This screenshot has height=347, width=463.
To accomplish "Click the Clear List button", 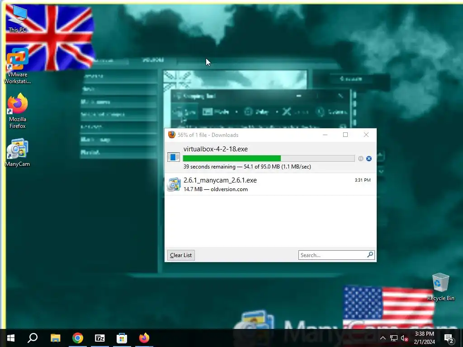I will pyautogui.click(x=181, y=255).
